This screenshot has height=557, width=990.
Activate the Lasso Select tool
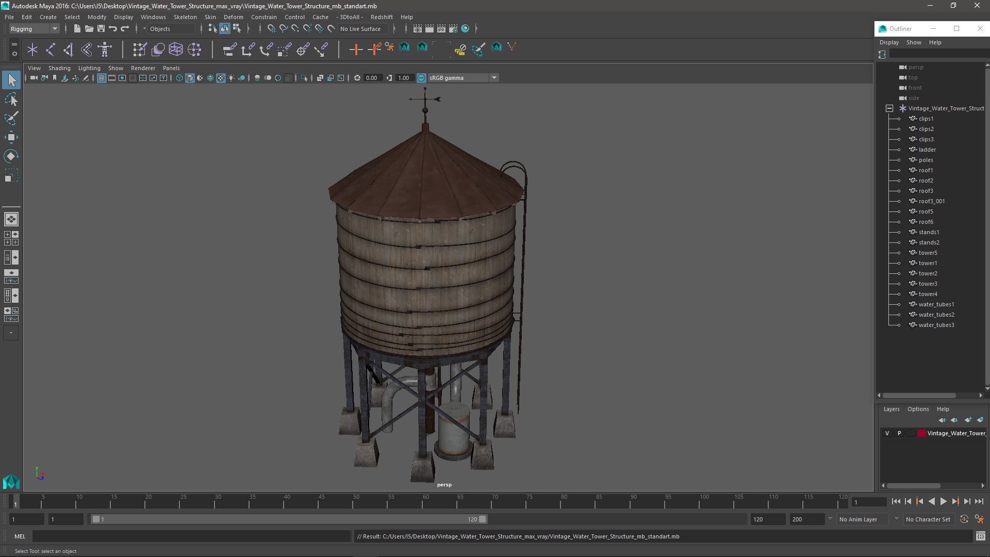[x=11, y=99]
